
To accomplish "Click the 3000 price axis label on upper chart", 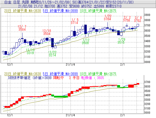I will (x=147, y=62).
